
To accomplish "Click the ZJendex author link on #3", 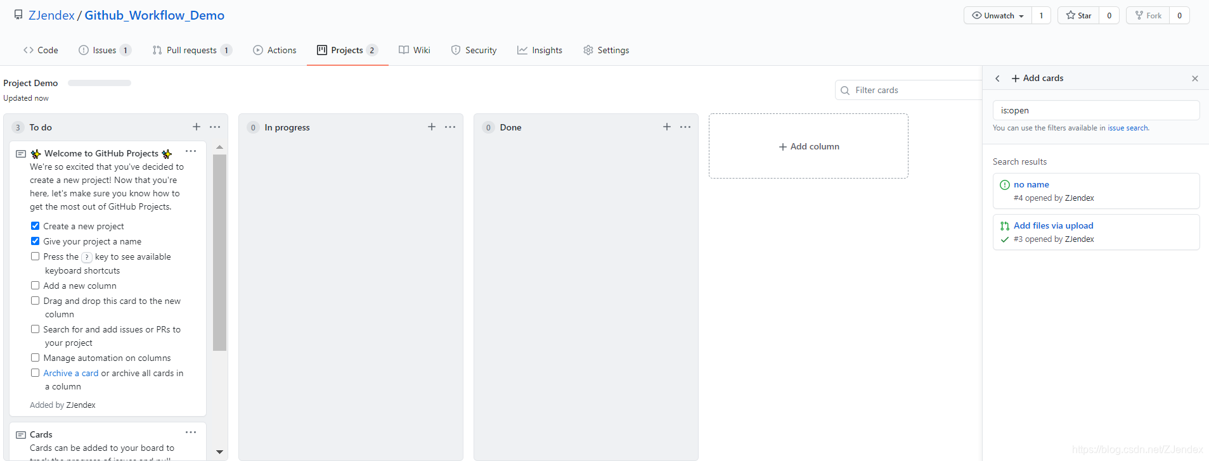I will tap(1080, 239).
